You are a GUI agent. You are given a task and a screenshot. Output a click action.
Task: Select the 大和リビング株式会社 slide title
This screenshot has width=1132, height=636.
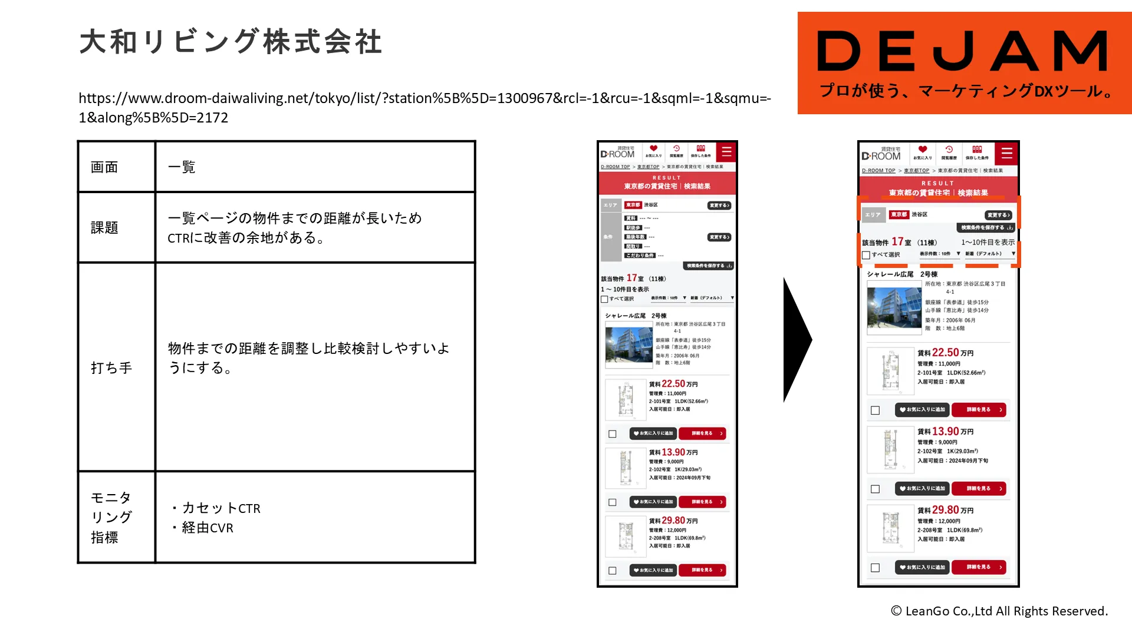point(231,42)
